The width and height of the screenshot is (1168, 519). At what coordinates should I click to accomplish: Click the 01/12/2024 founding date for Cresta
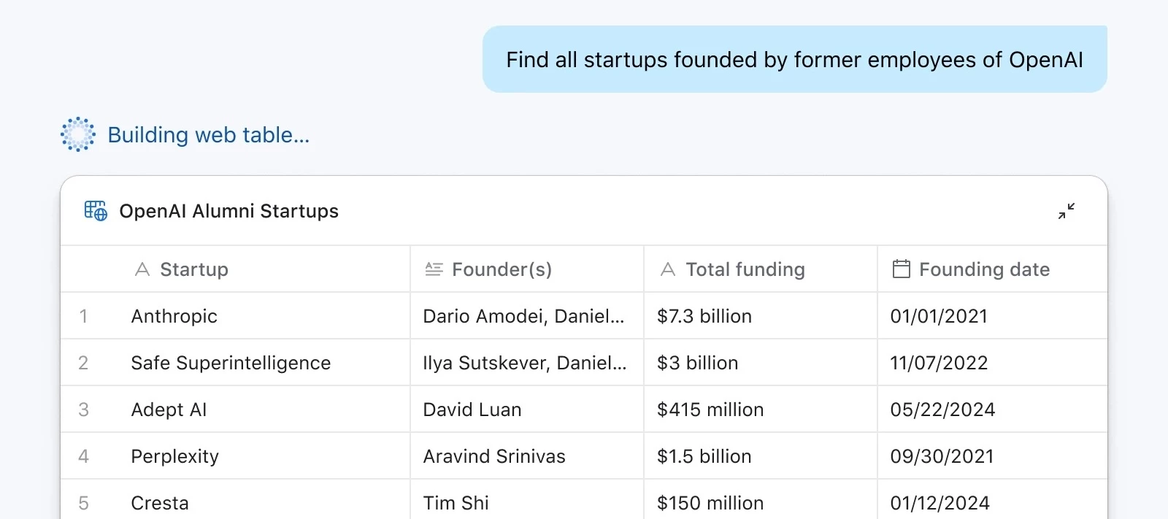[940, 503]
